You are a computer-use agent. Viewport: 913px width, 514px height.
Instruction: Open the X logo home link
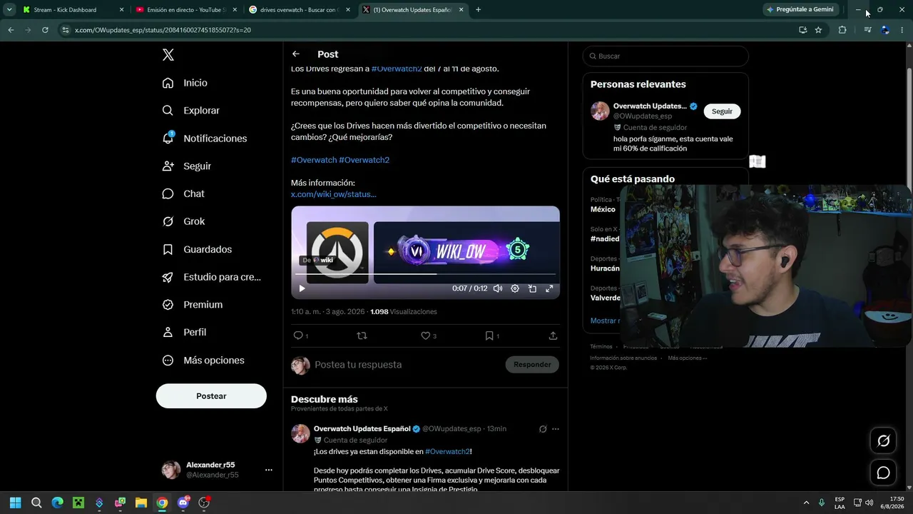[x=168, y=55]
